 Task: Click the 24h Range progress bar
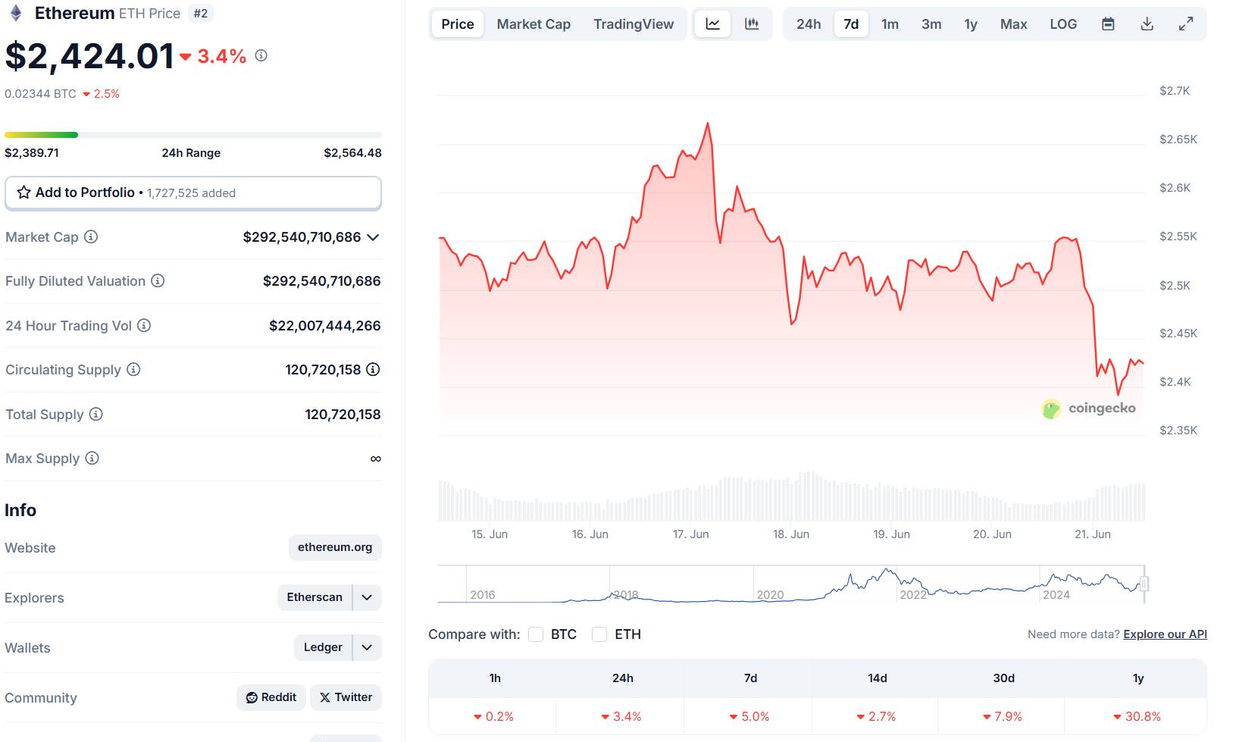193,135
